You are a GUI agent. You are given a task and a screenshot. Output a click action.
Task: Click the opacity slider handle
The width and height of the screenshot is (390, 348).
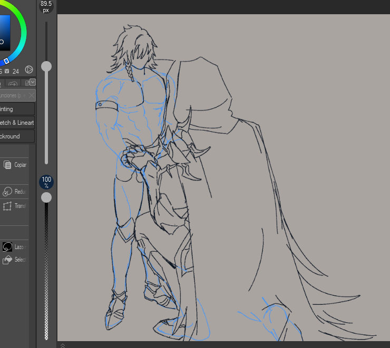point(46,197)
